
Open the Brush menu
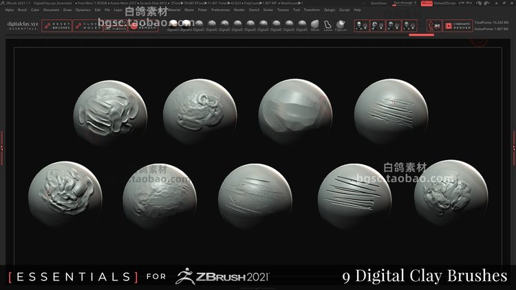point(23,10)
